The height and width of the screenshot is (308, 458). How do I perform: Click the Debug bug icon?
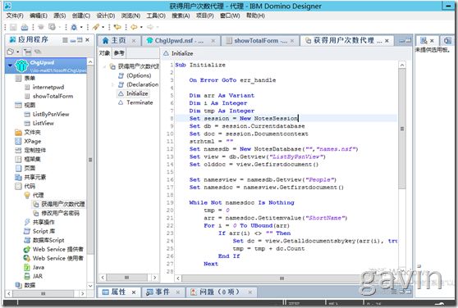click(74, 27)
